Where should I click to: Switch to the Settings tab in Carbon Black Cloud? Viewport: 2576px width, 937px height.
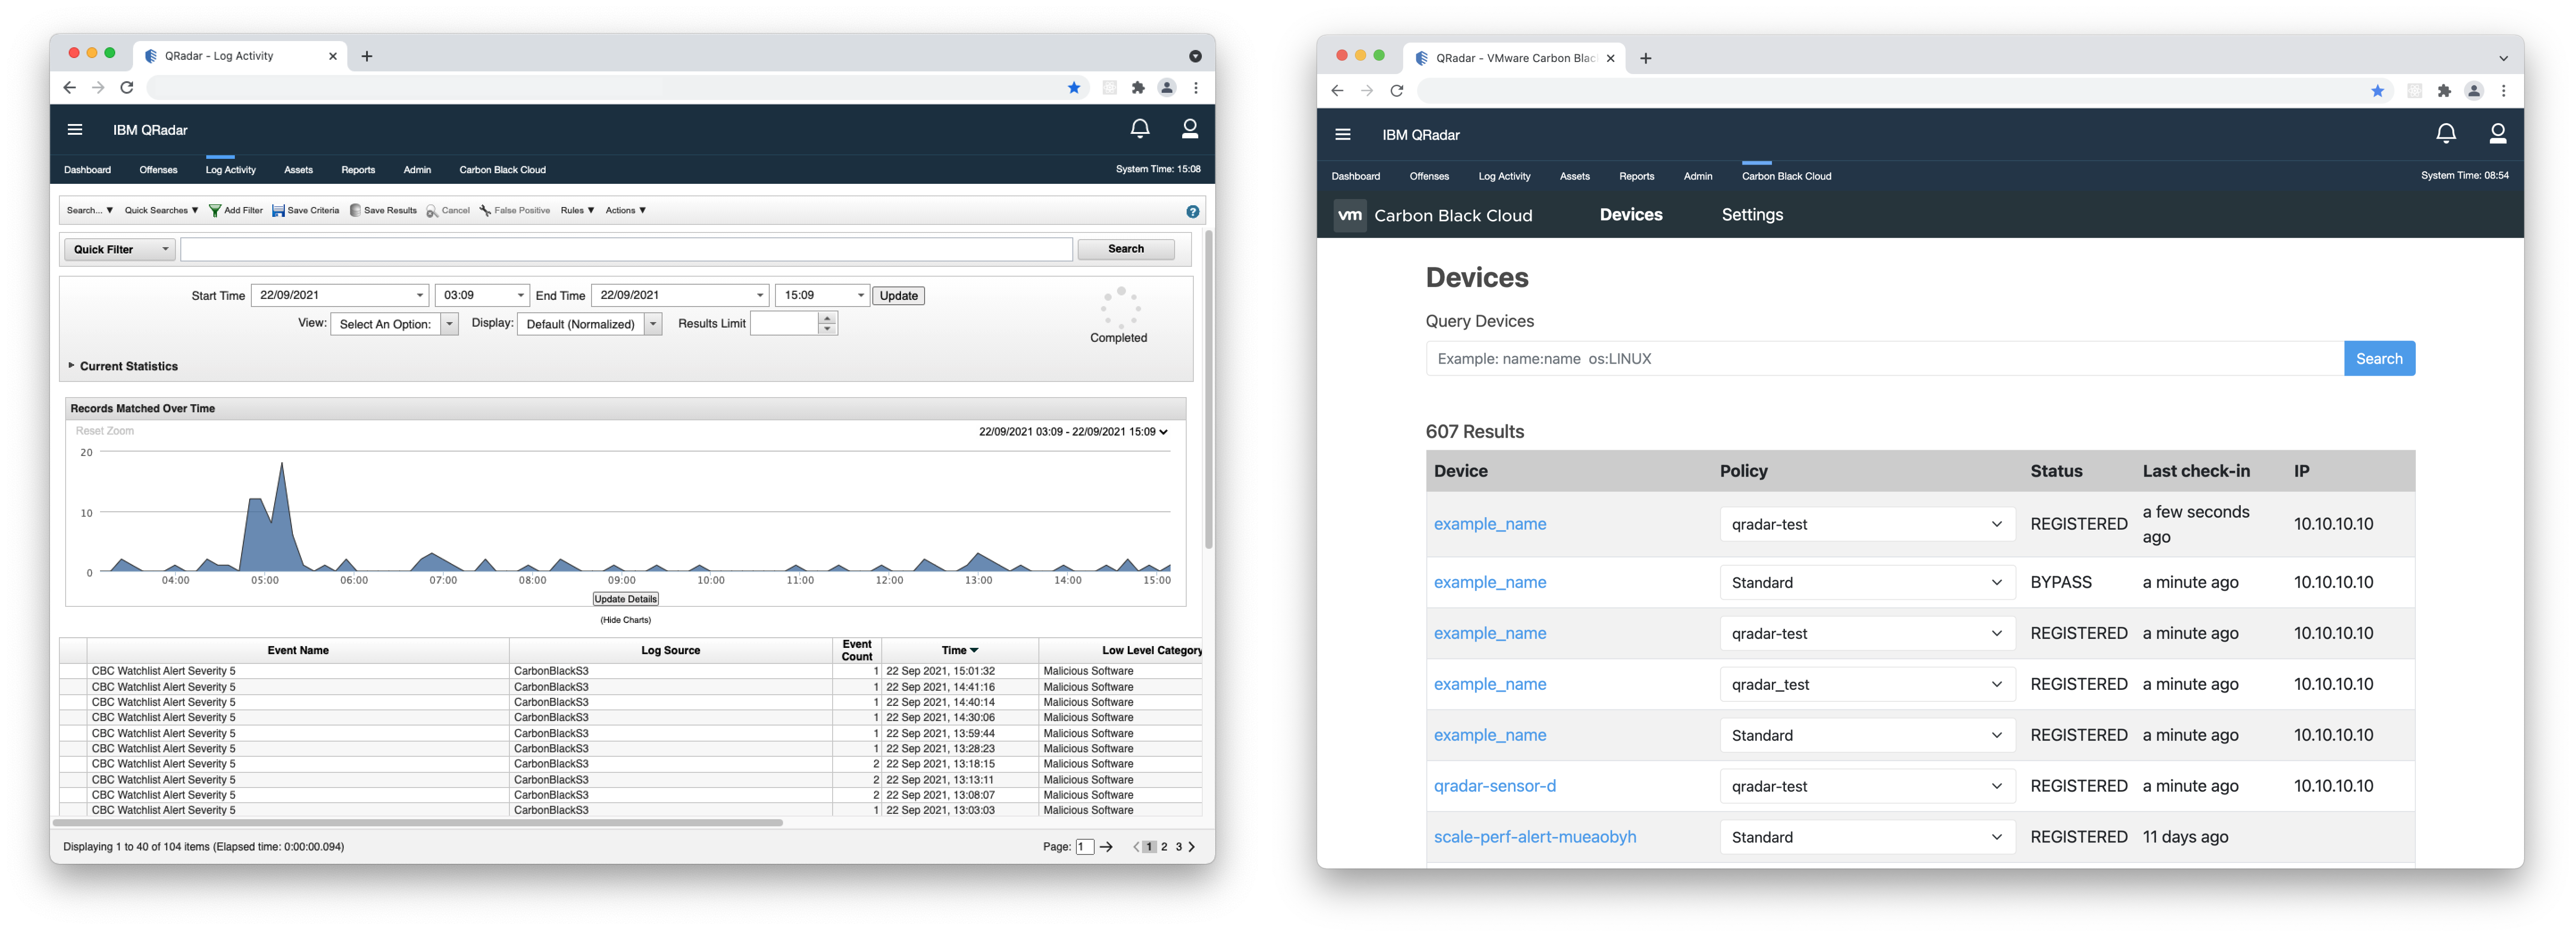point(1752,215)
